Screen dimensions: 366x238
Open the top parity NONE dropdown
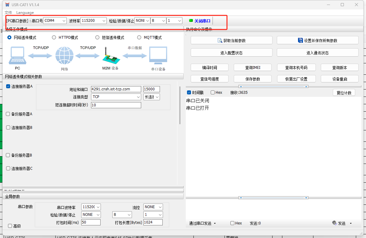click(142, 21)
